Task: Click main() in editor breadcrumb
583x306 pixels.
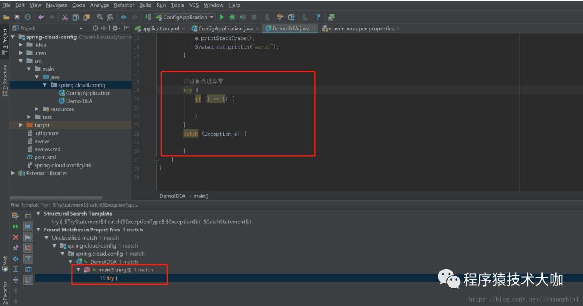Action: point(201,196)
